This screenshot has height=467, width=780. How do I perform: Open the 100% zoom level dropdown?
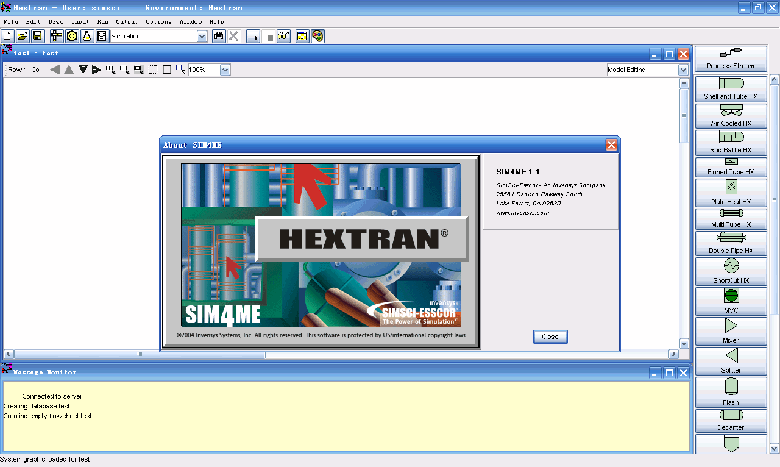tap(225, 70)
